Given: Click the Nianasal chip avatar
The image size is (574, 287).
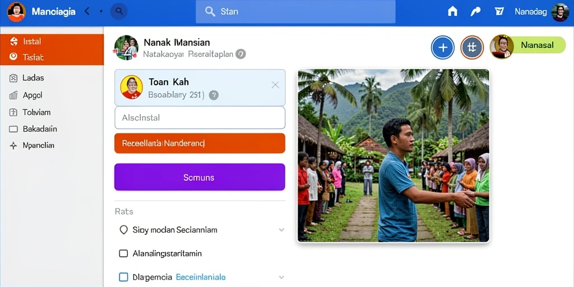Looking at the screenshot, I should (x=502, y=47).
